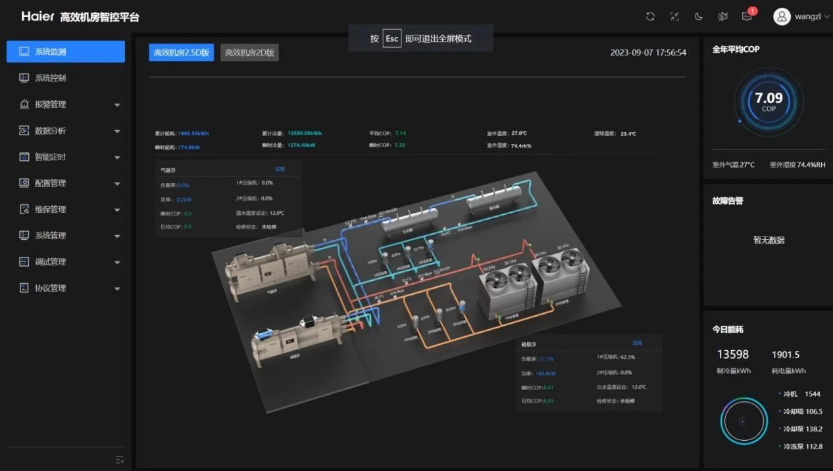The height and width of the screenshot is (471, 833).
Task: Click the 今日能耗 donut chart
Action: [x=744, y=421]
